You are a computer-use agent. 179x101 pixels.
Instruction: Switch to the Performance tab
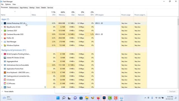14,8
